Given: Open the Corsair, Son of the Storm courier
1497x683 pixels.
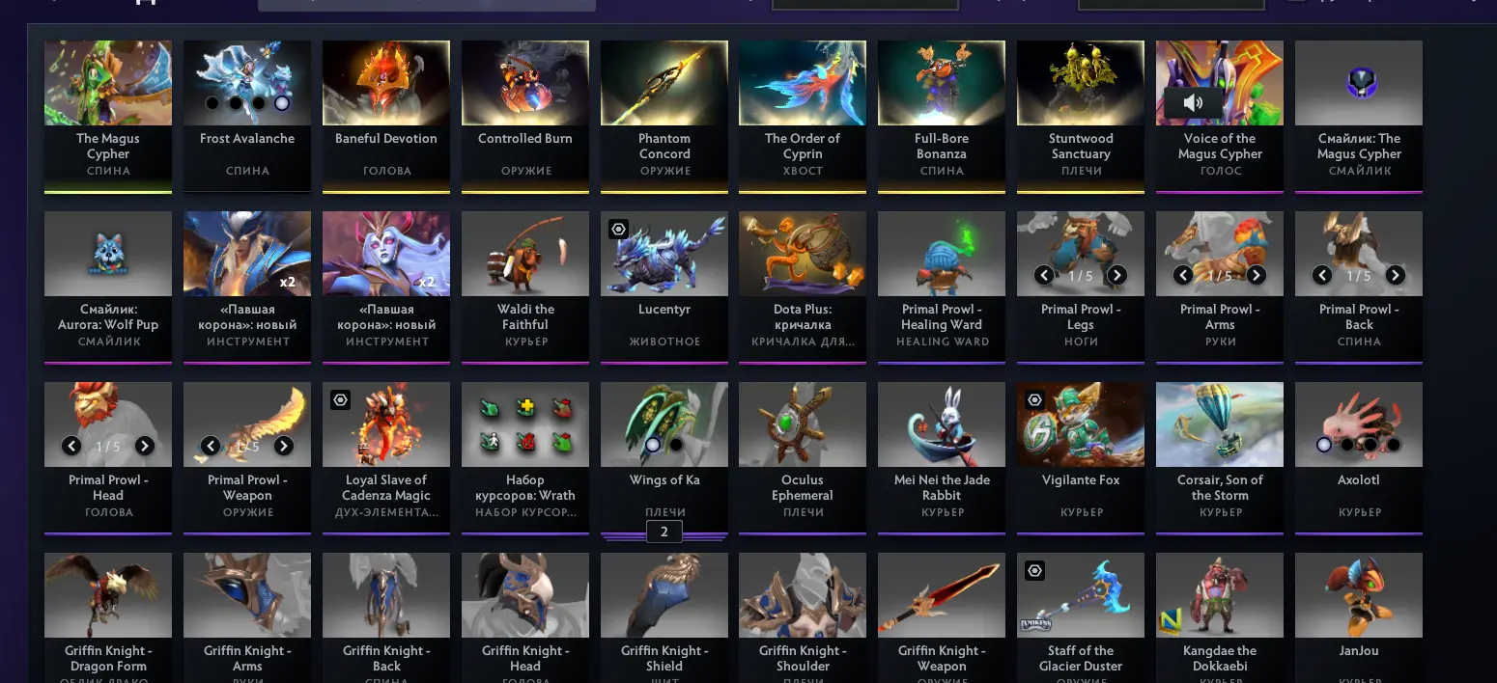Looking at the screenshot, I should coord(1220,457).
